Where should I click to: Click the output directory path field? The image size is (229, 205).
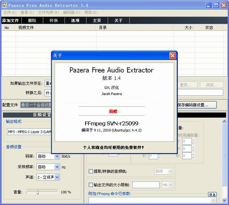(200, 92)
